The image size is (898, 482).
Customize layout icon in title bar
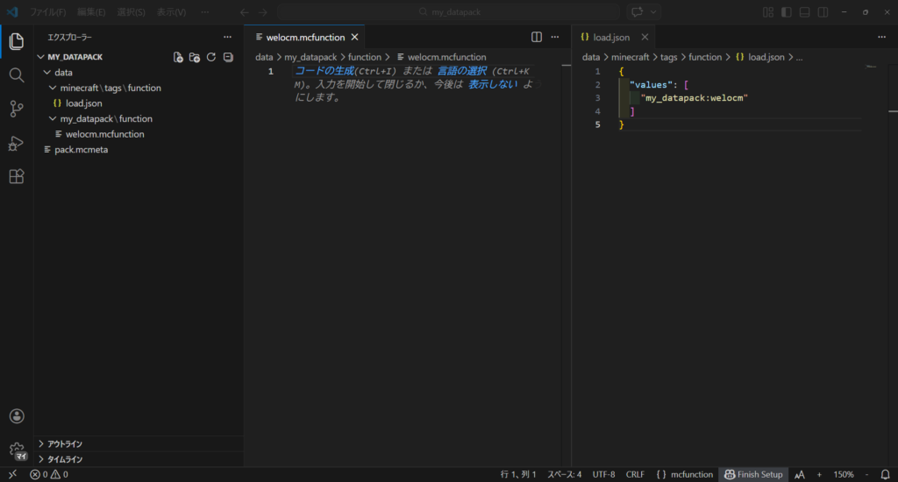(x=768, y=12)
